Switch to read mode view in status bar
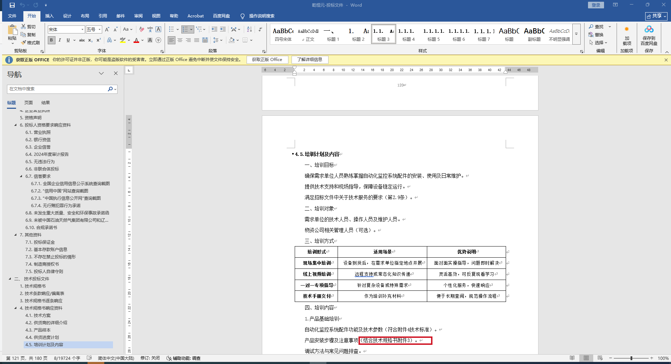The width and height of the screenshot is (671, 364). [x=572, y=358]
